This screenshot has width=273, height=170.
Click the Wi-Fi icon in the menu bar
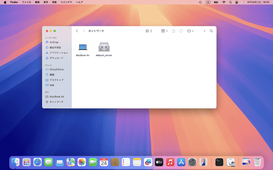(x=224, y=2)
